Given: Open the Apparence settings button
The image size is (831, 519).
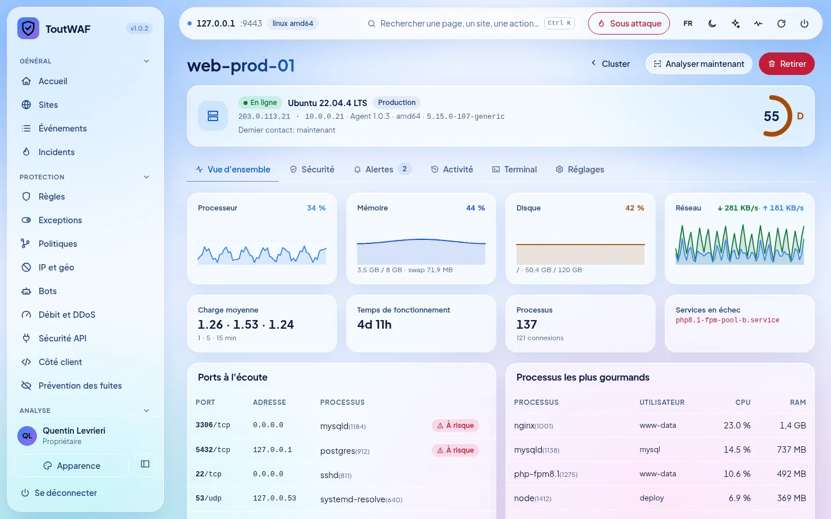Looking at the screenshot, I should tap(72, 465).
